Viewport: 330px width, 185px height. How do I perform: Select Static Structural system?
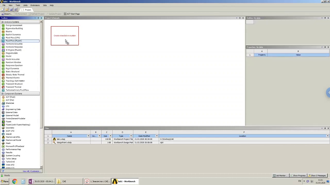(x=12, y=72)
